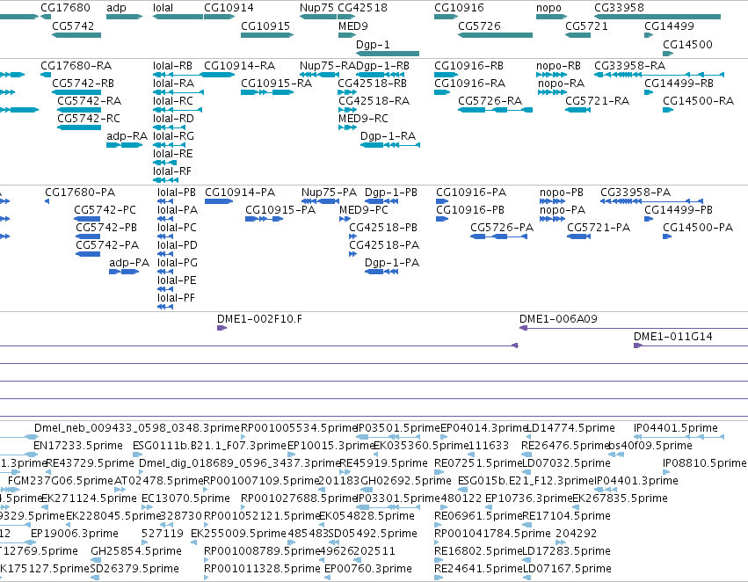Click transcript CG42518-RB label

[x=372, y=83]
